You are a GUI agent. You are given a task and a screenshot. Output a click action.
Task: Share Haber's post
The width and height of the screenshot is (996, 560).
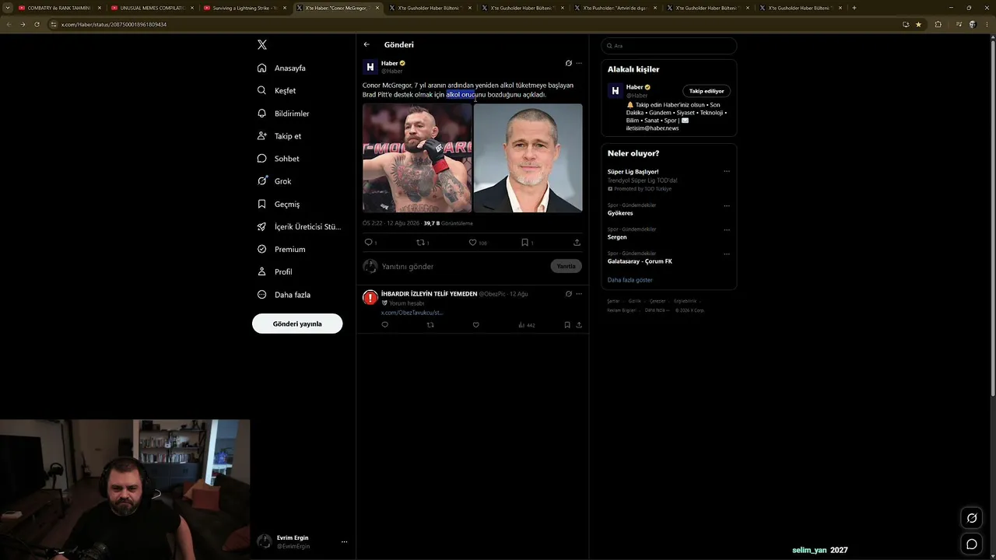coord(577,243)
